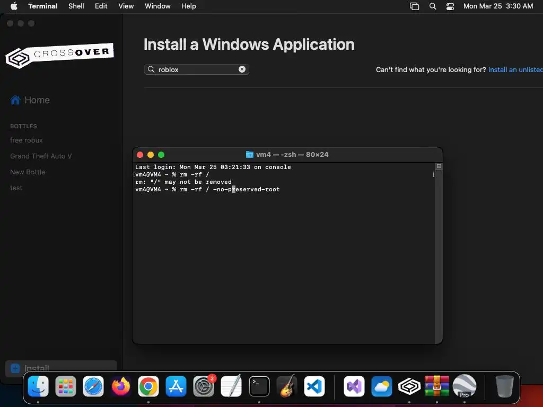Click the Install button in CrossOver sidebar
543x407 pixels.
61,368
